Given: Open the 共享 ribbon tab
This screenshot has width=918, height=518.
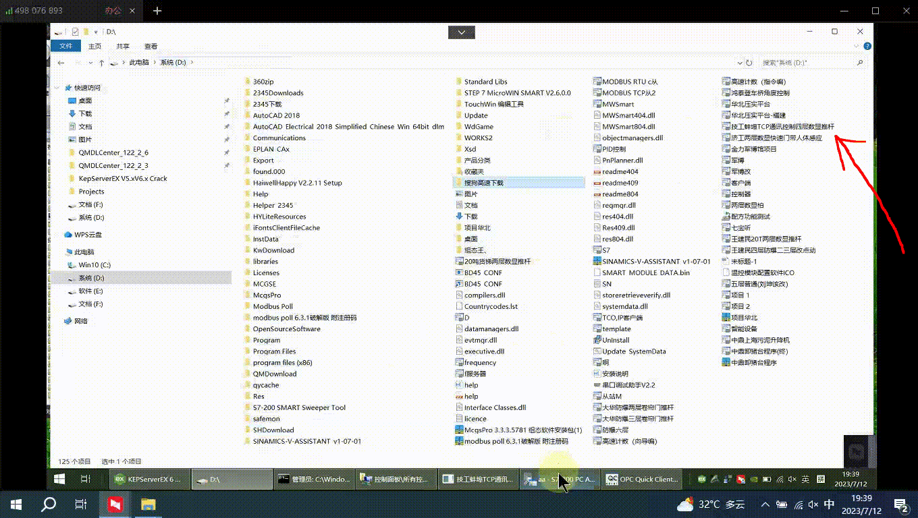Looking at the screenshot, I should pos(123,46).
